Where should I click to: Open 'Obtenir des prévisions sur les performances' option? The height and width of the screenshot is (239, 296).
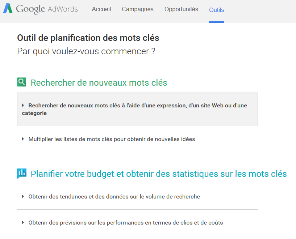[x=126, y=223]
